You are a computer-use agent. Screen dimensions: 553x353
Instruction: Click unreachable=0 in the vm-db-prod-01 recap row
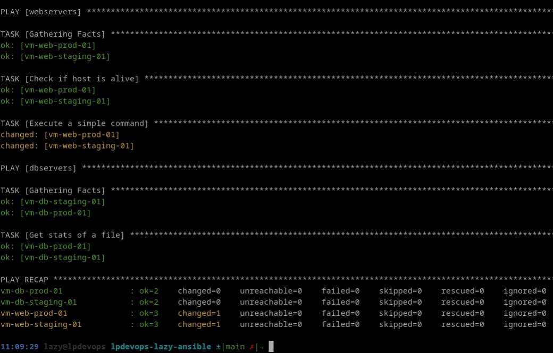click(271, 291)
